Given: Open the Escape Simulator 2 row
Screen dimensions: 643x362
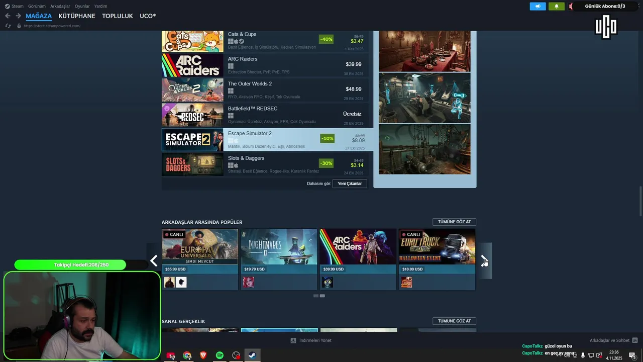Looking at the screenshot, I should point(267,139).
